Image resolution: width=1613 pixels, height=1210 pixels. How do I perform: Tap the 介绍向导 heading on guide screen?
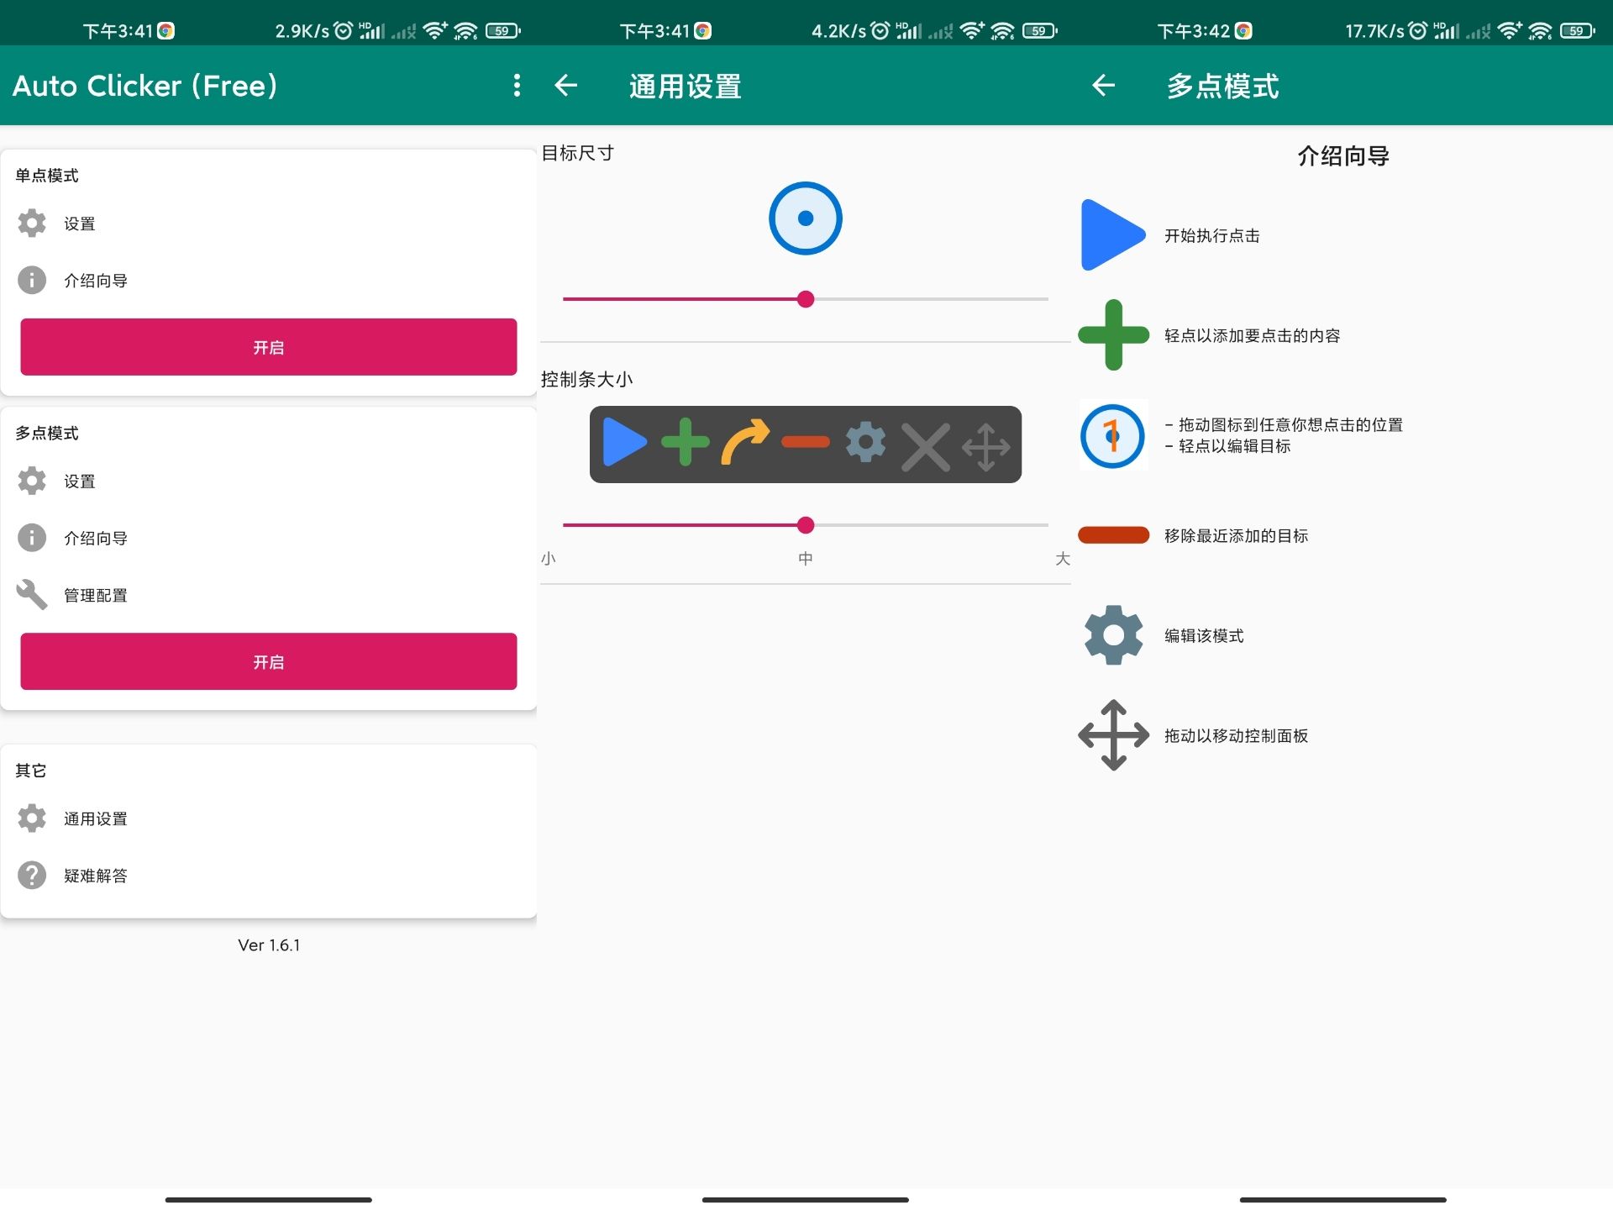(x=1343, y=156)
